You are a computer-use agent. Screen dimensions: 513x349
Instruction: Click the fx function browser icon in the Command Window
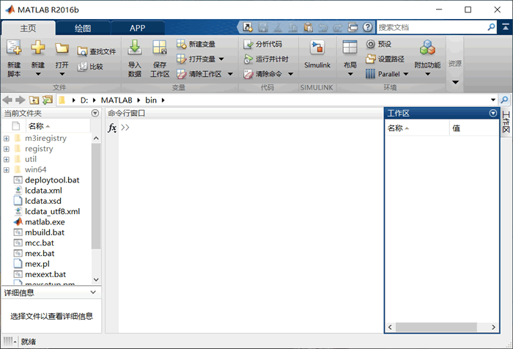tap(112, 128)
